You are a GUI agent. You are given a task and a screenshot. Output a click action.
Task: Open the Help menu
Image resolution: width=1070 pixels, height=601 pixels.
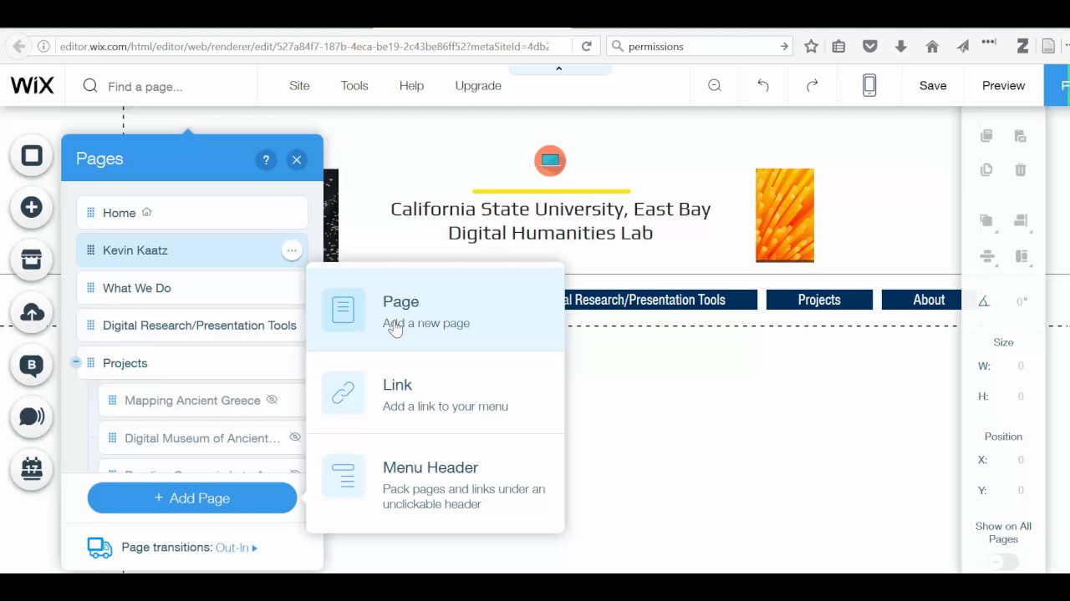411,85
